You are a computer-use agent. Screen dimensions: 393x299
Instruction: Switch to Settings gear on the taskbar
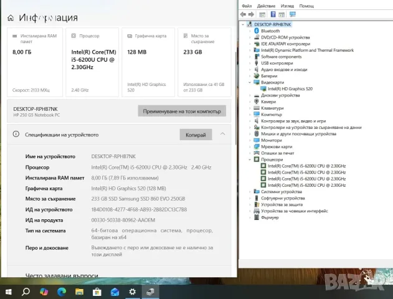132,292
